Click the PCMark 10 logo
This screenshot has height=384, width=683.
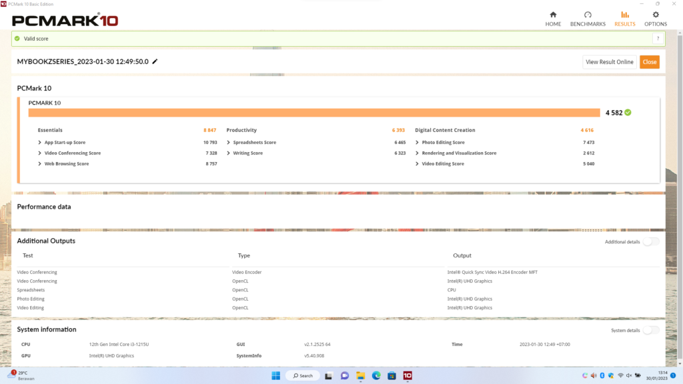point(65,20)
